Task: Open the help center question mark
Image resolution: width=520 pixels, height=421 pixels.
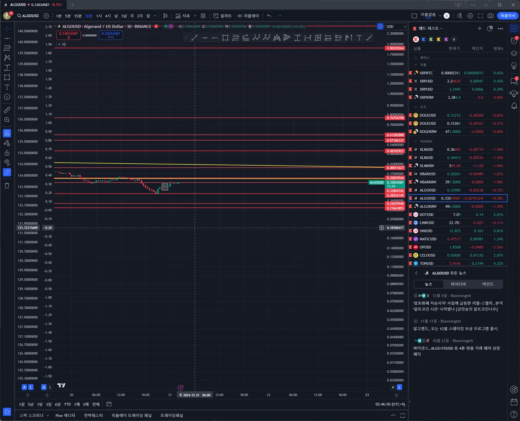Action: tap(514, 414)
